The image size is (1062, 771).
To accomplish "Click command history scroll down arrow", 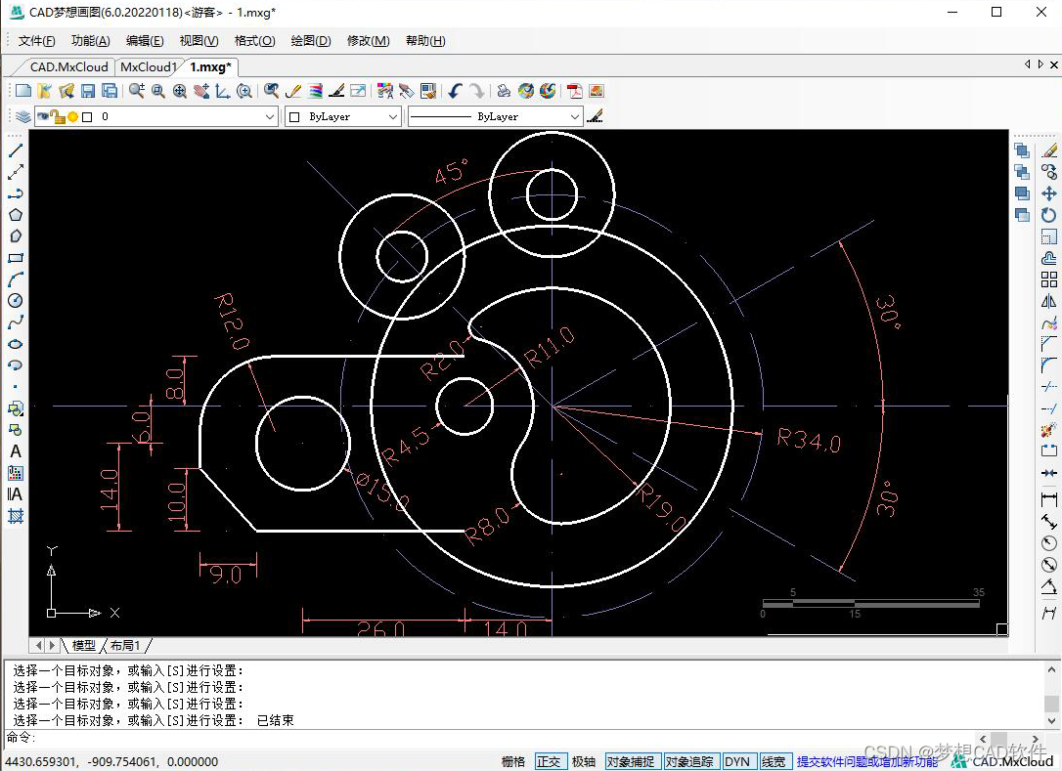I will (1051, 720).
